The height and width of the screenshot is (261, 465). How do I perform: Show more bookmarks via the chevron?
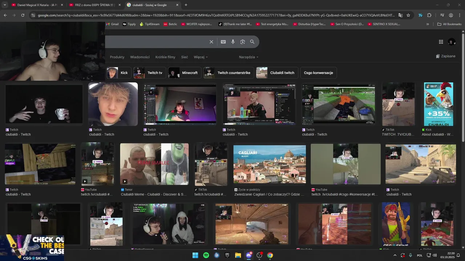pyautogui.click(x=428, y=24)
